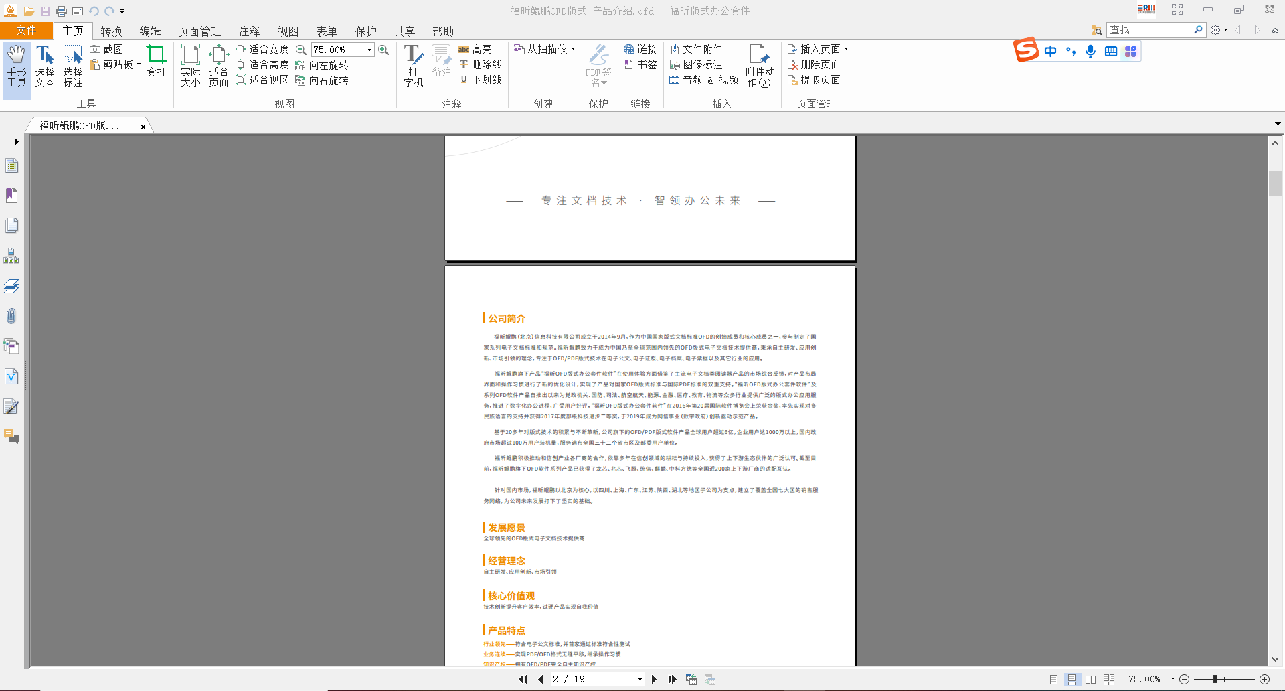Switch to the 页面管理 ribbon tab
This screenshot has width=1285, height=691.
coord(199,31)
